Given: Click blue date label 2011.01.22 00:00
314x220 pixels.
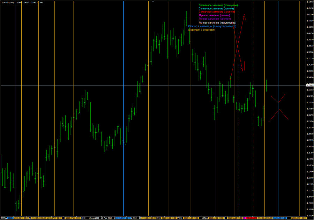Looking at the screenshot, I should (279, 218).
